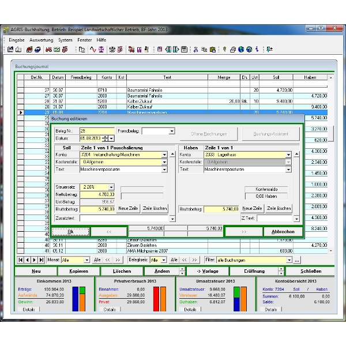
Task: Open the Auswertung menu
Action: (42, 40)
